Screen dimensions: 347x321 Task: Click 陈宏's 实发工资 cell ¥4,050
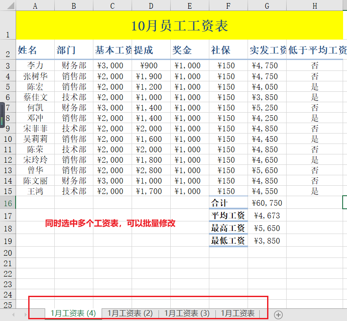(267, 87)
